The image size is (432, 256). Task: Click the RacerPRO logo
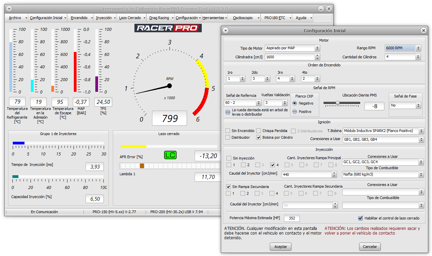168,28
